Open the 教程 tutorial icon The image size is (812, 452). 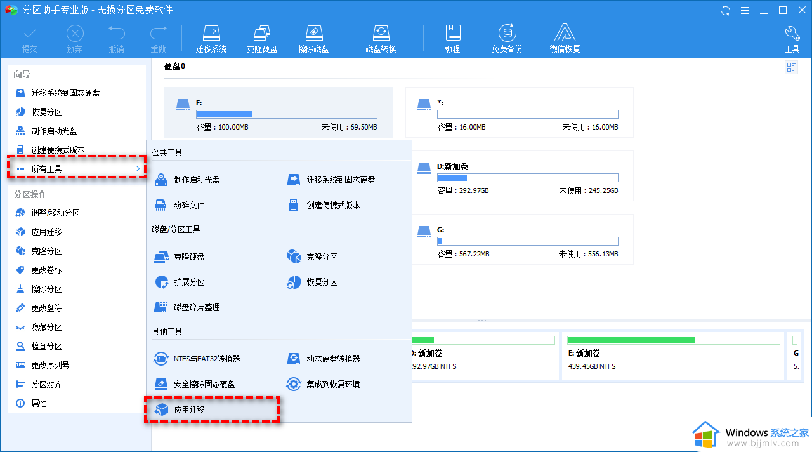[452, 39]
